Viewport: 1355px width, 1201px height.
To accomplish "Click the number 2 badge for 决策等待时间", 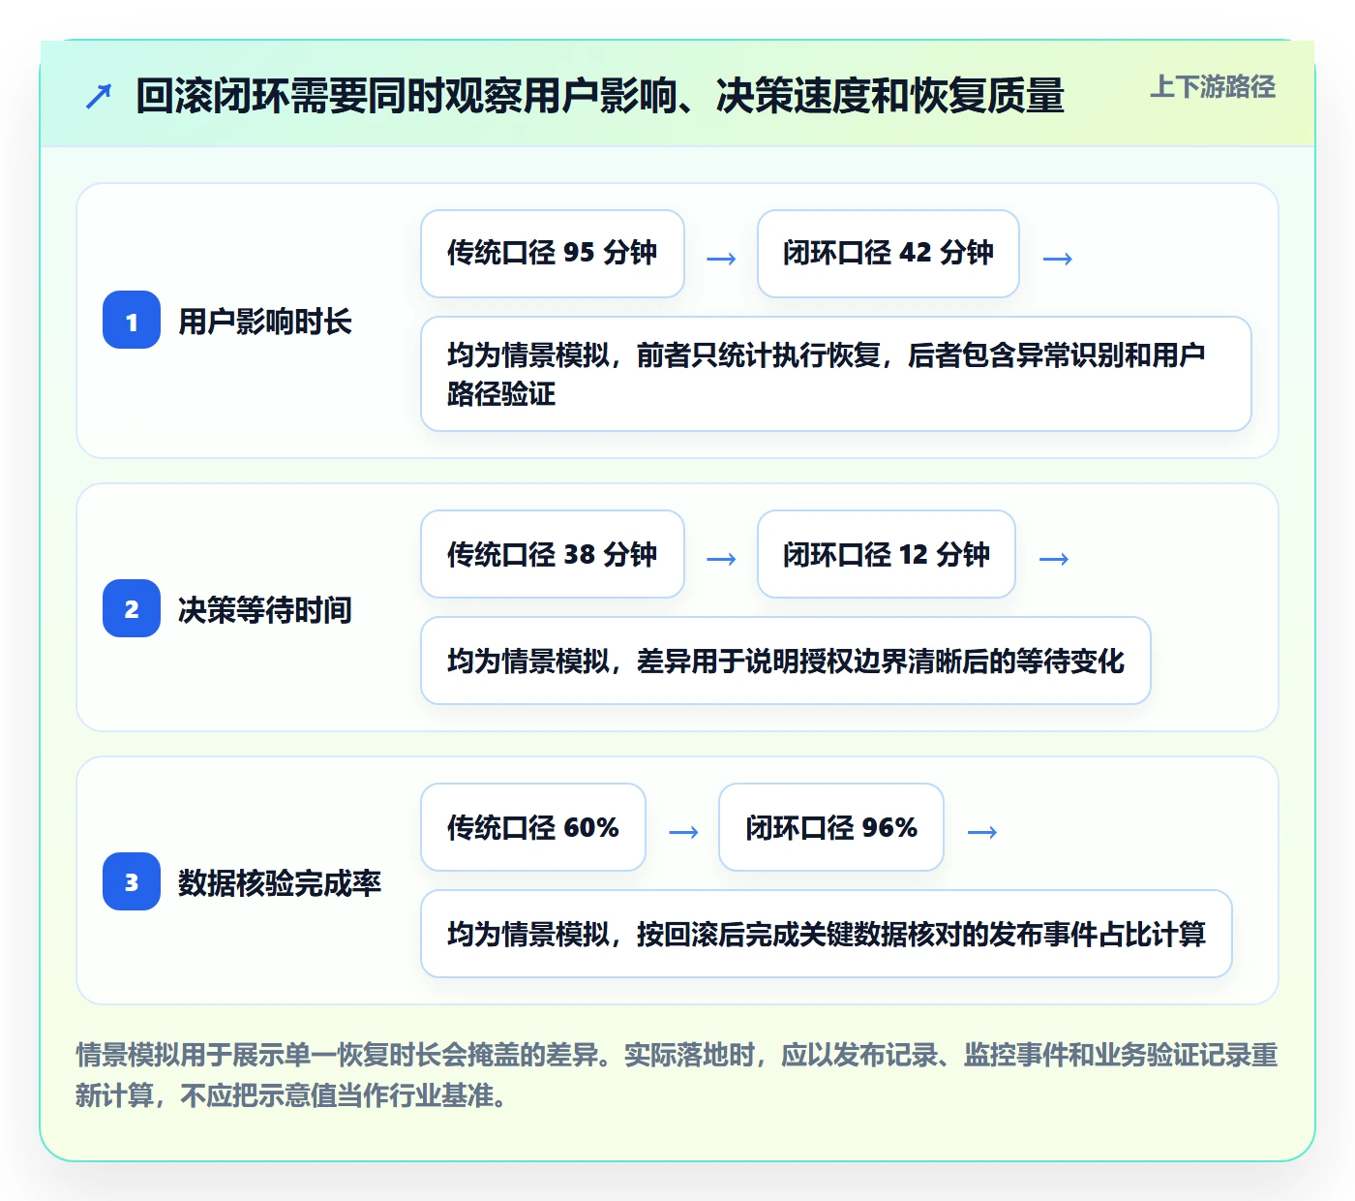I will tap(132, 608).
